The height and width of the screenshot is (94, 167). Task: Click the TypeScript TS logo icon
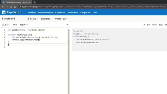[4, 12]
